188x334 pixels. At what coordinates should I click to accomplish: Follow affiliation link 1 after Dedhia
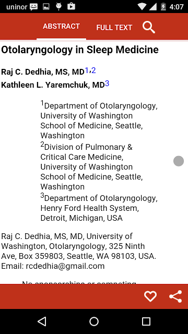tap(87, 70)
